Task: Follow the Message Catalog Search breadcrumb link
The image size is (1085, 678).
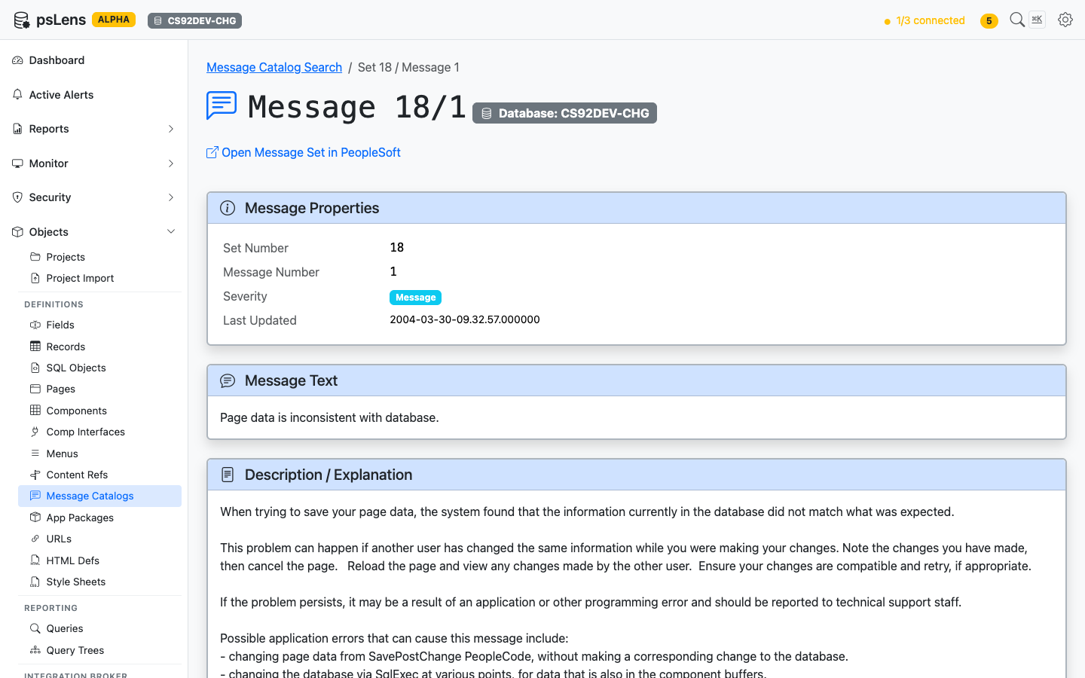Action: 274,67
